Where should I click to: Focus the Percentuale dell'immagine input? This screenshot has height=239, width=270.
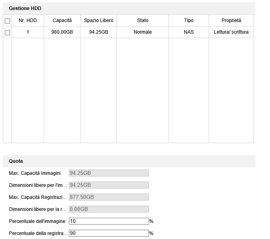point(109,221)
